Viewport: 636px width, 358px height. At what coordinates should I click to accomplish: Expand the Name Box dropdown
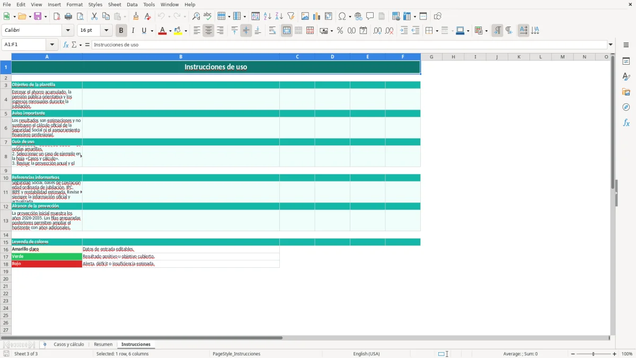[x=52, y=45]
